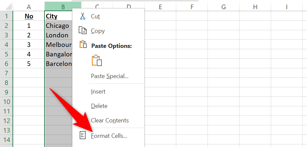Click the No header cell
Viewport: 307px width, 147px height.
(29, 16)
